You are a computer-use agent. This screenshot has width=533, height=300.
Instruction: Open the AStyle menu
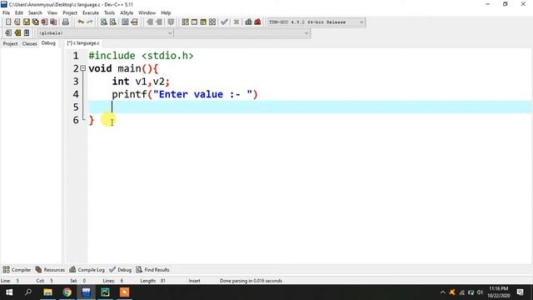(127, 12)
